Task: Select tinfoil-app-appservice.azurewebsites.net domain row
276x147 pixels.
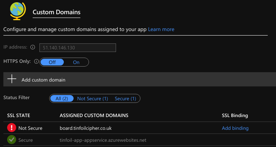Action: (x=140, y=140)
